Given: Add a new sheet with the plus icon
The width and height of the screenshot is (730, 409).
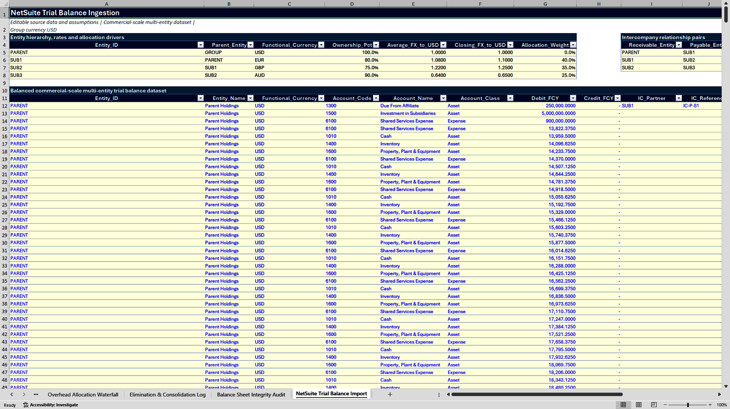Looking at the screenshot, I should 390,395.
